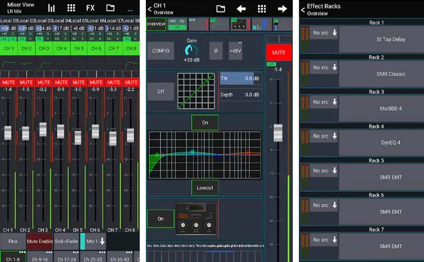
Task: Open Rack 7 No src source dropdown
Action: (324, 240)
